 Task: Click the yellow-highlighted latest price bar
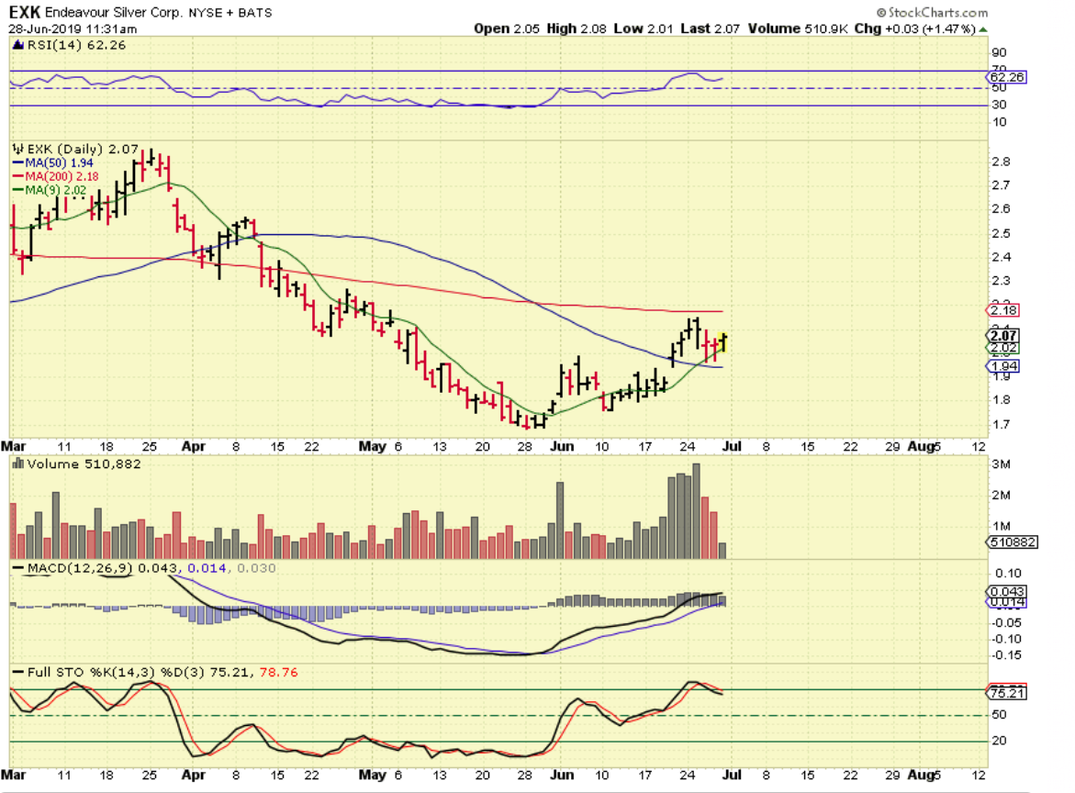click(x=722, y=341)
